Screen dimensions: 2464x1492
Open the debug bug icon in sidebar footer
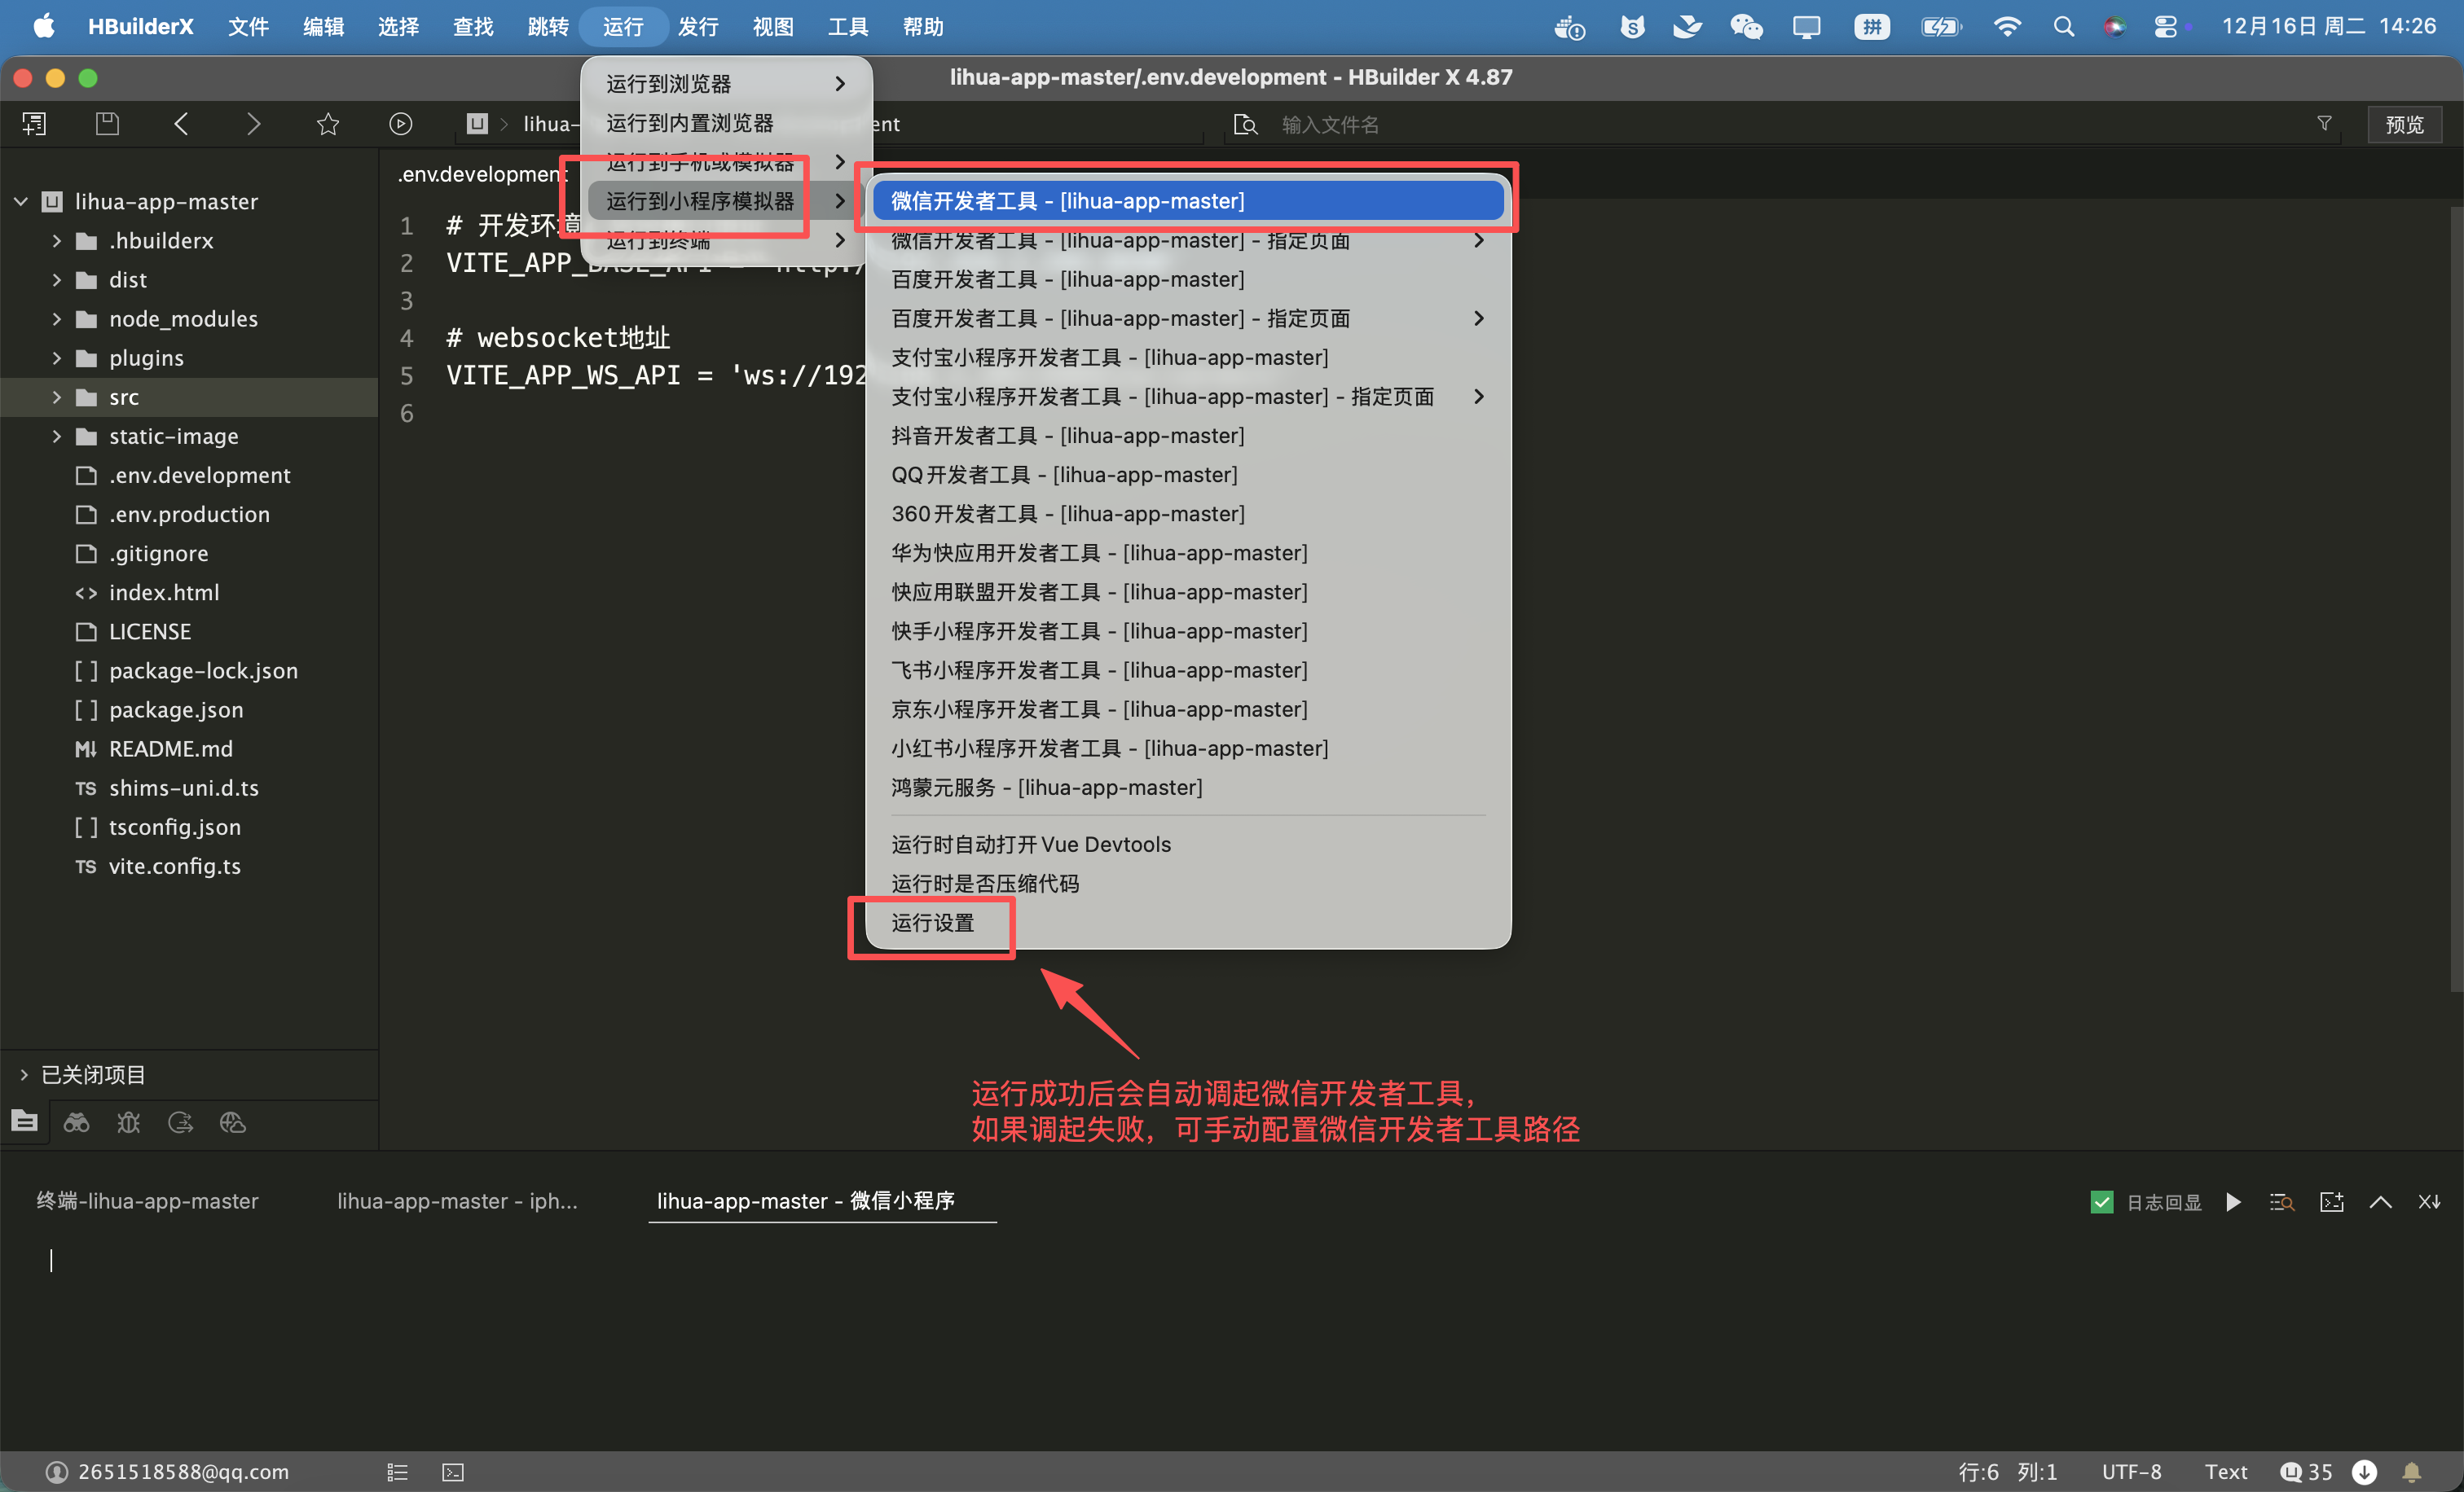[128, 1122]
